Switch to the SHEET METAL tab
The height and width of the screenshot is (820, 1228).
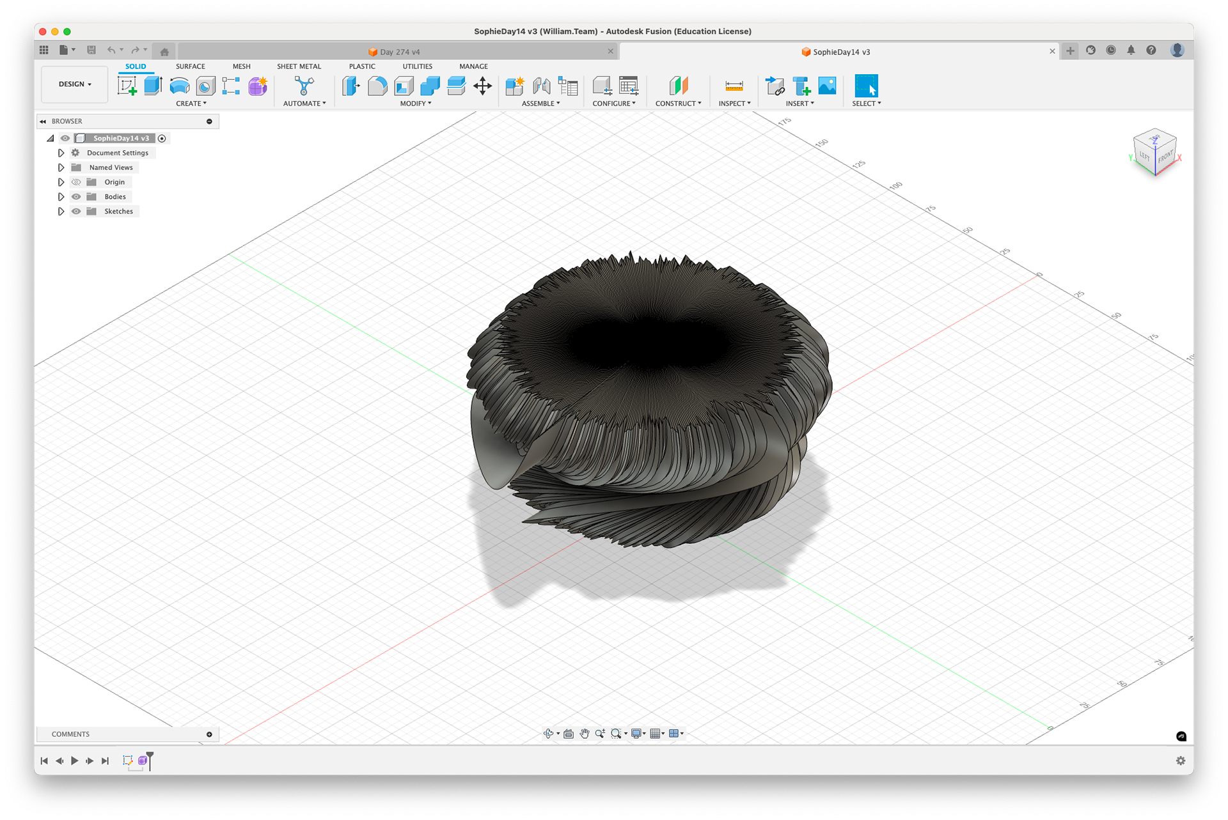pyautogui.click(x=299, y=66)
